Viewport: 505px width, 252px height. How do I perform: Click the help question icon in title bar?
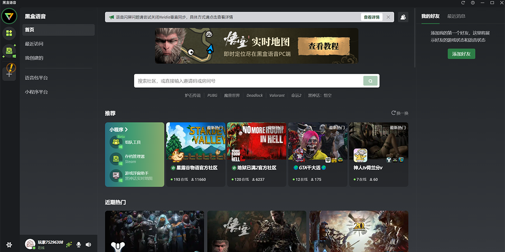473,3
